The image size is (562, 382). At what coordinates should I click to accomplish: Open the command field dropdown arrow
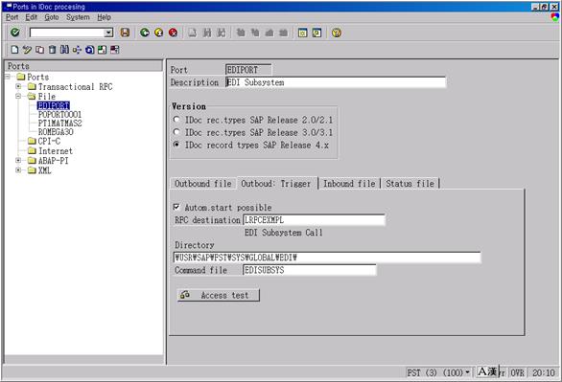click(x=108, y=33)
